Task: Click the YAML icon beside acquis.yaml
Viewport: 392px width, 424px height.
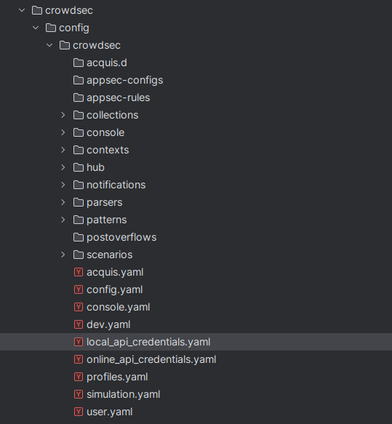Action: coord(79,272)
